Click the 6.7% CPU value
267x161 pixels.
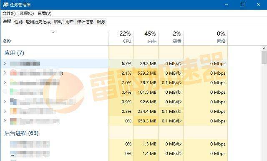126,63
